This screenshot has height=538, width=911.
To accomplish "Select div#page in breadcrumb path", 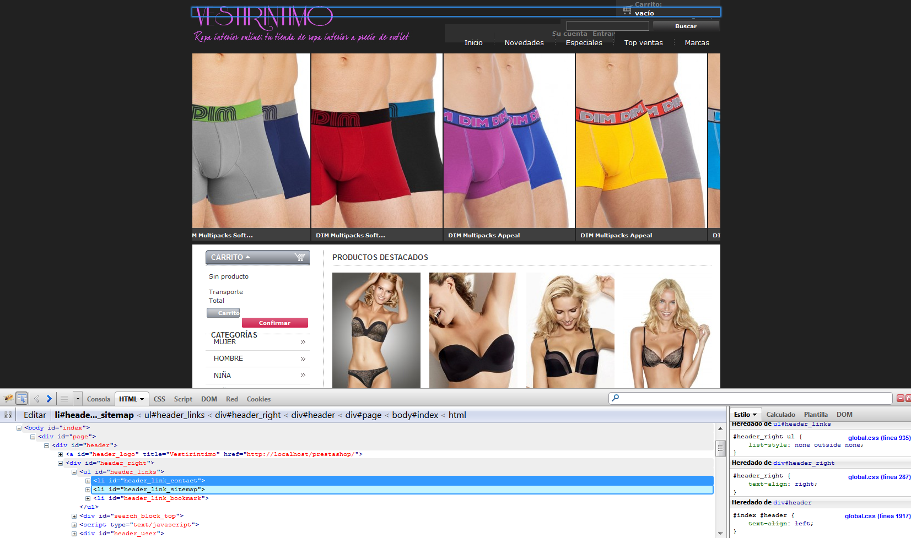I will coord(363,415).
